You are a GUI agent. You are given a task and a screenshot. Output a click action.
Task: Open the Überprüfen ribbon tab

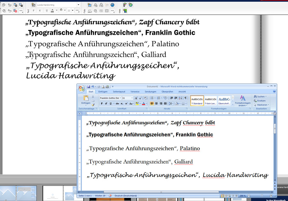click(x=167, y=92)
